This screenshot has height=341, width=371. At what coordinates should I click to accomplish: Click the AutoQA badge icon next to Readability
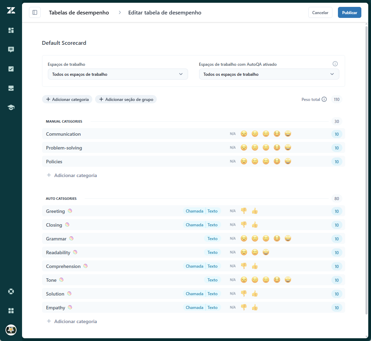coord(75,252)
